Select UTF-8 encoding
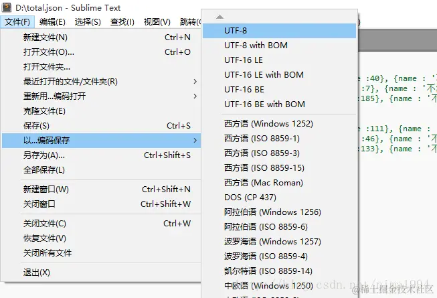437x298 pixels. click(279, 30)
